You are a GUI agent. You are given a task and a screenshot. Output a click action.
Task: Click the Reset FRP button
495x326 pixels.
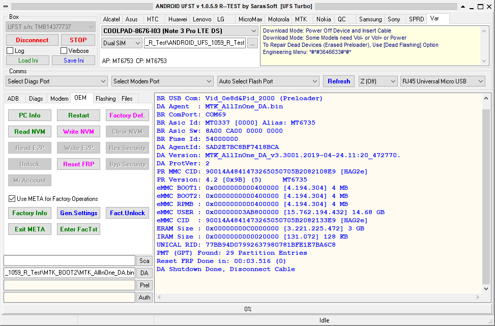coord(79,164)
